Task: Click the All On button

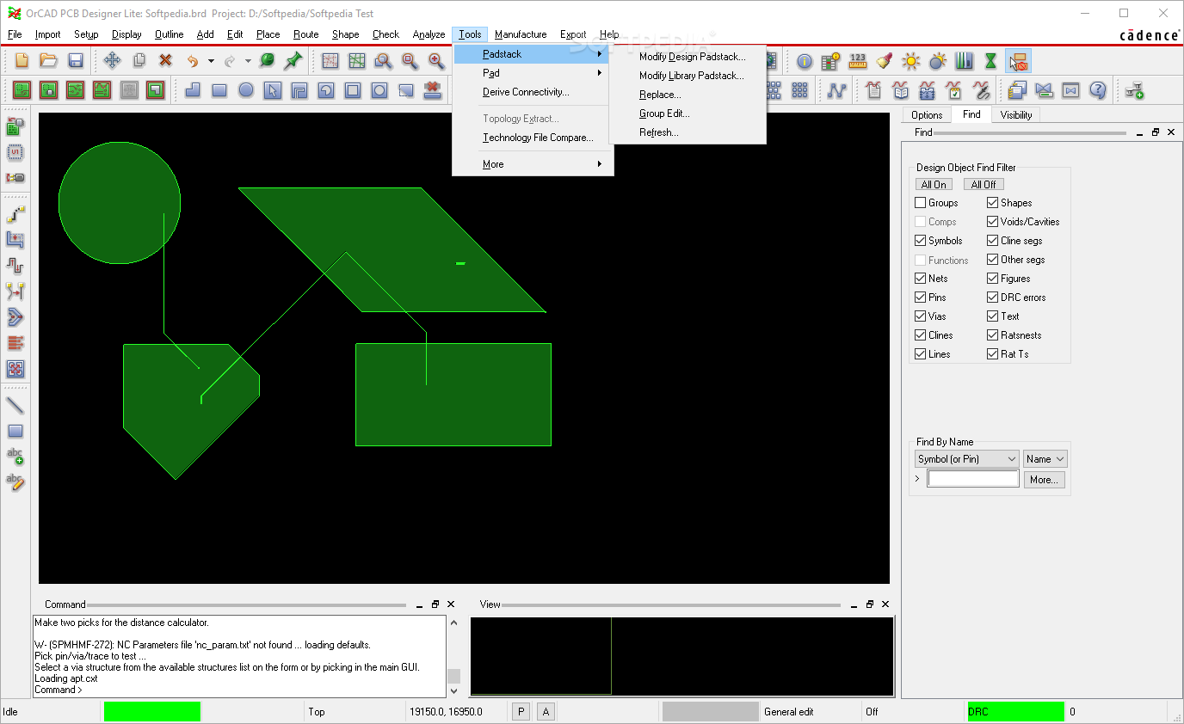Action: point(934,184)
